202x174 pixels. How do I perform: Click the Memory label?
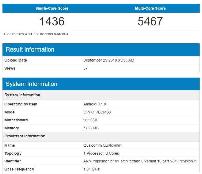[12, 128]
